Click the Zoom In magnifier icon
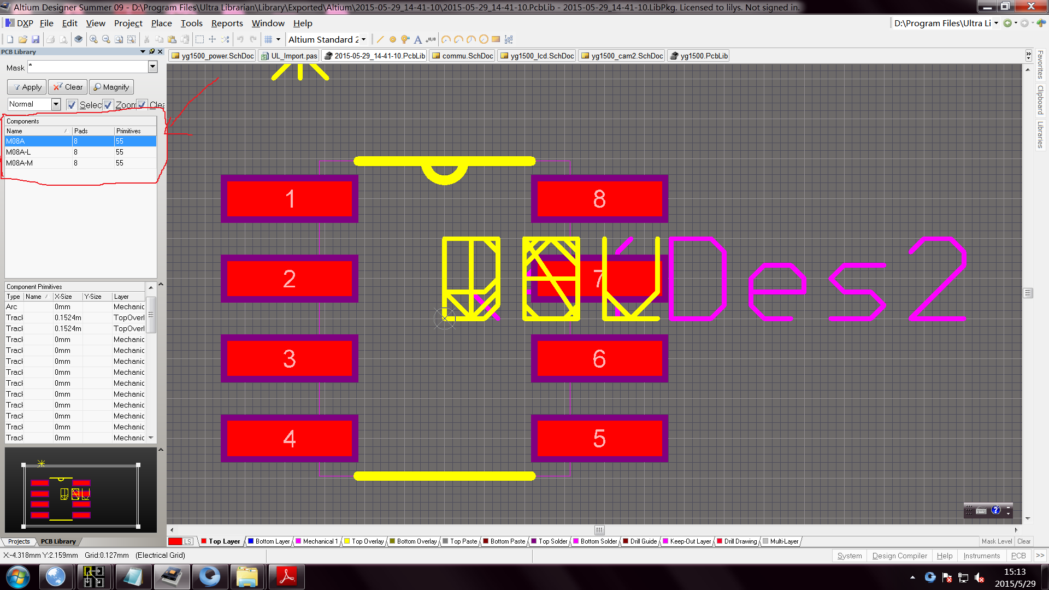 pyautogui.click(x=94, y=39)
